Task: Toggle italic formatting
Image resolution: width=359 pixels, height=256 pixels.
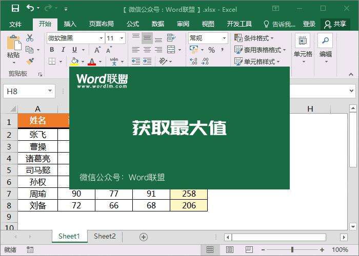Action: [64, 50]
